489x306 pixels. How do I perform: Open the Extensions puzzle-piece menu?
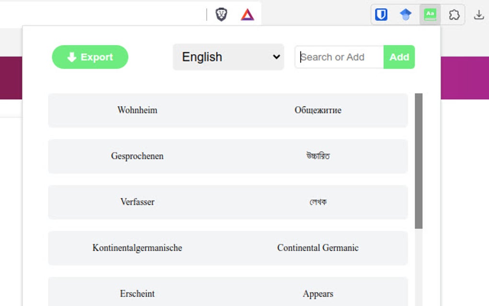454,15
